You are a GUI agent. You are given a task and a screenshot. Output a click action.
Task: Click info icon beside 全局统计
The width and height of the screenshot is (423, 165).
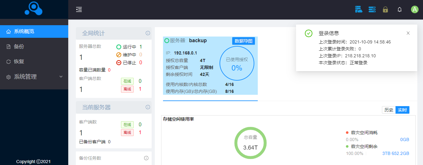148,33
